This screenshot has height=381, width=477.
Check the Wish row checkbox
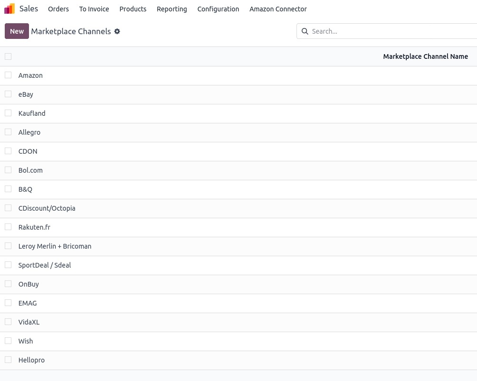click(x=8, y=341)
